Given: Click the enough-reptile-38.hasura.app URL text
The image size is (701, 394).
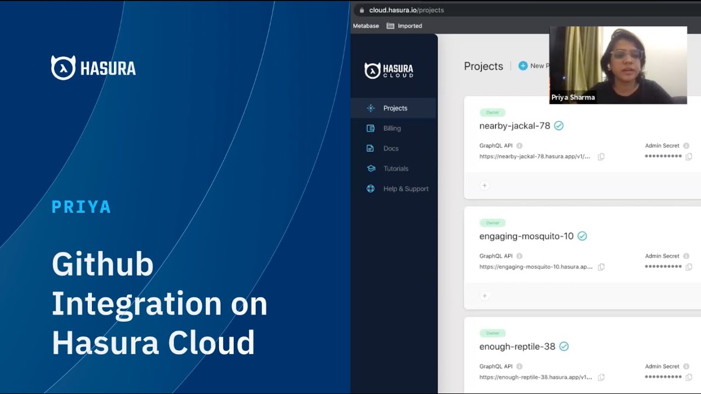Looking at the screenshot, I should [536, 377].
